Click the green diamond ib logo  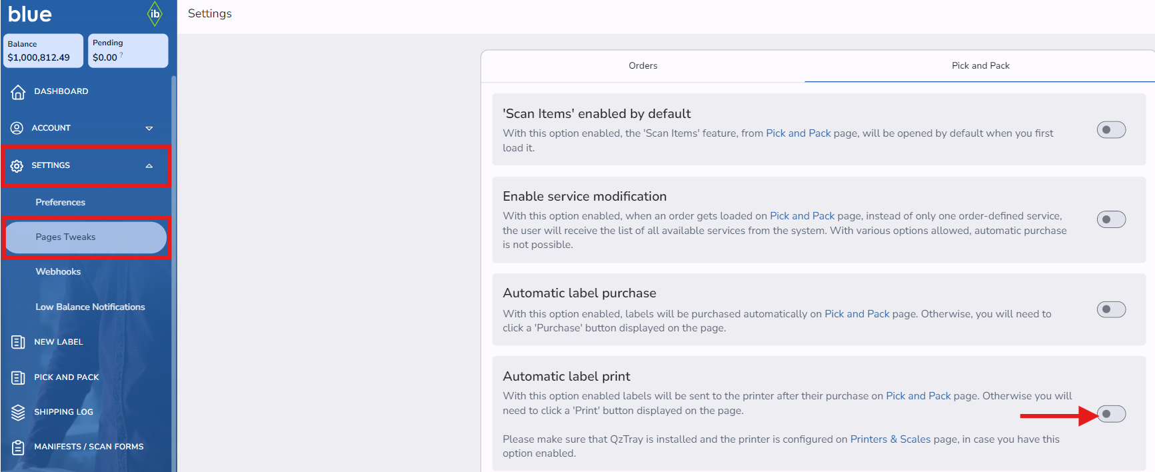click(155, 14)
